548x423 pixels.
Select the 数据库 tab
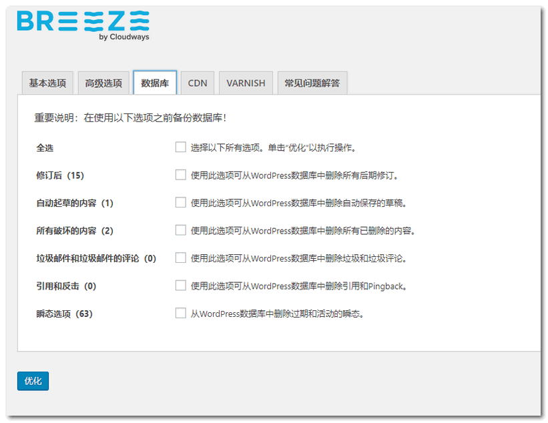(154, 83)
